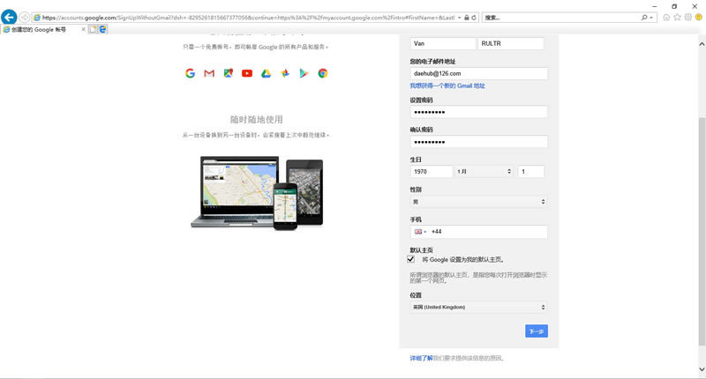Click the greyed forward navigation arrow
Viewport: 706px width, 379px height.
pyautogui.click(x=25, y=18)
